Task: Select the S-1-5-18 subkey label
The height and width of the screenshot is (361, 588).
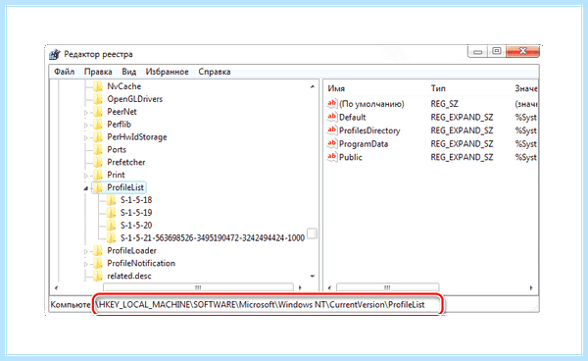Action: coord(136,200)
